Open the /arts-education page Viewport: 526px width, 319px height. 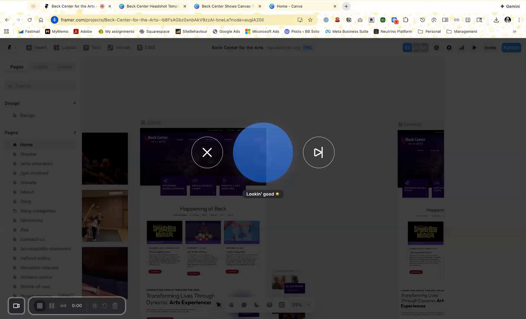click(40, 163)
